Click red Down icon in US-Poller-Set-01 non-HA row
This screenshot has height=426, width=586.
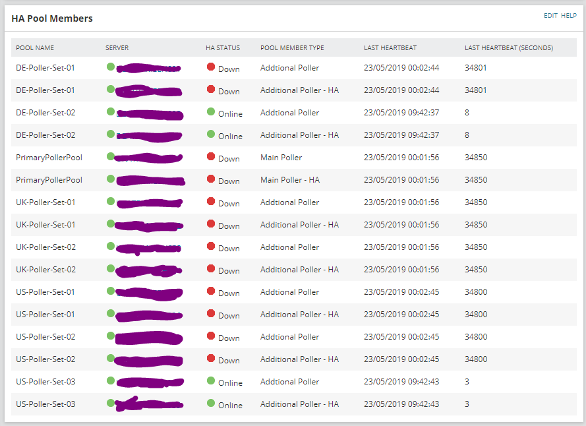(x=211, y=291)
